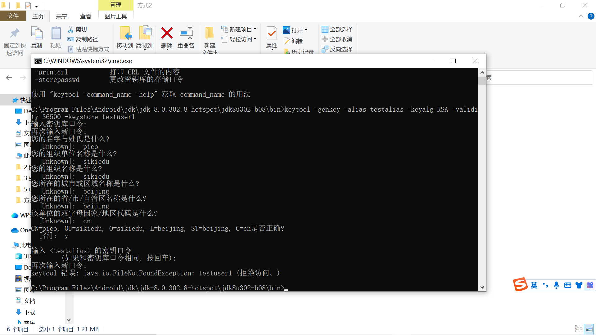Click the cmd scrollbar up arrow

(482, 72)
